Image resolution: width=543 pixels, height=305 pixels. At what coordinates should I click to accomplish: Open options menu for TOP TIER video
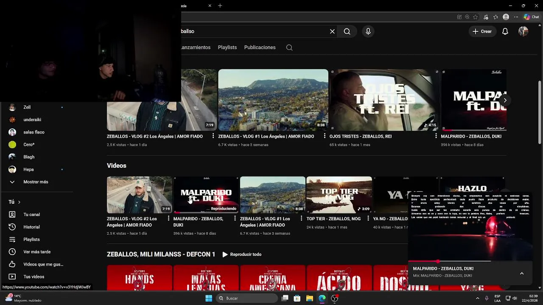tap(368, 219)
